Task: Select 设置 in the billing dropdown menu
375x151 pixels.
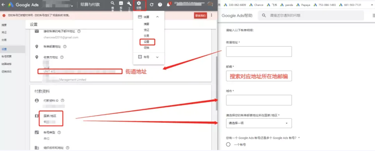Action: coord(147,42)
